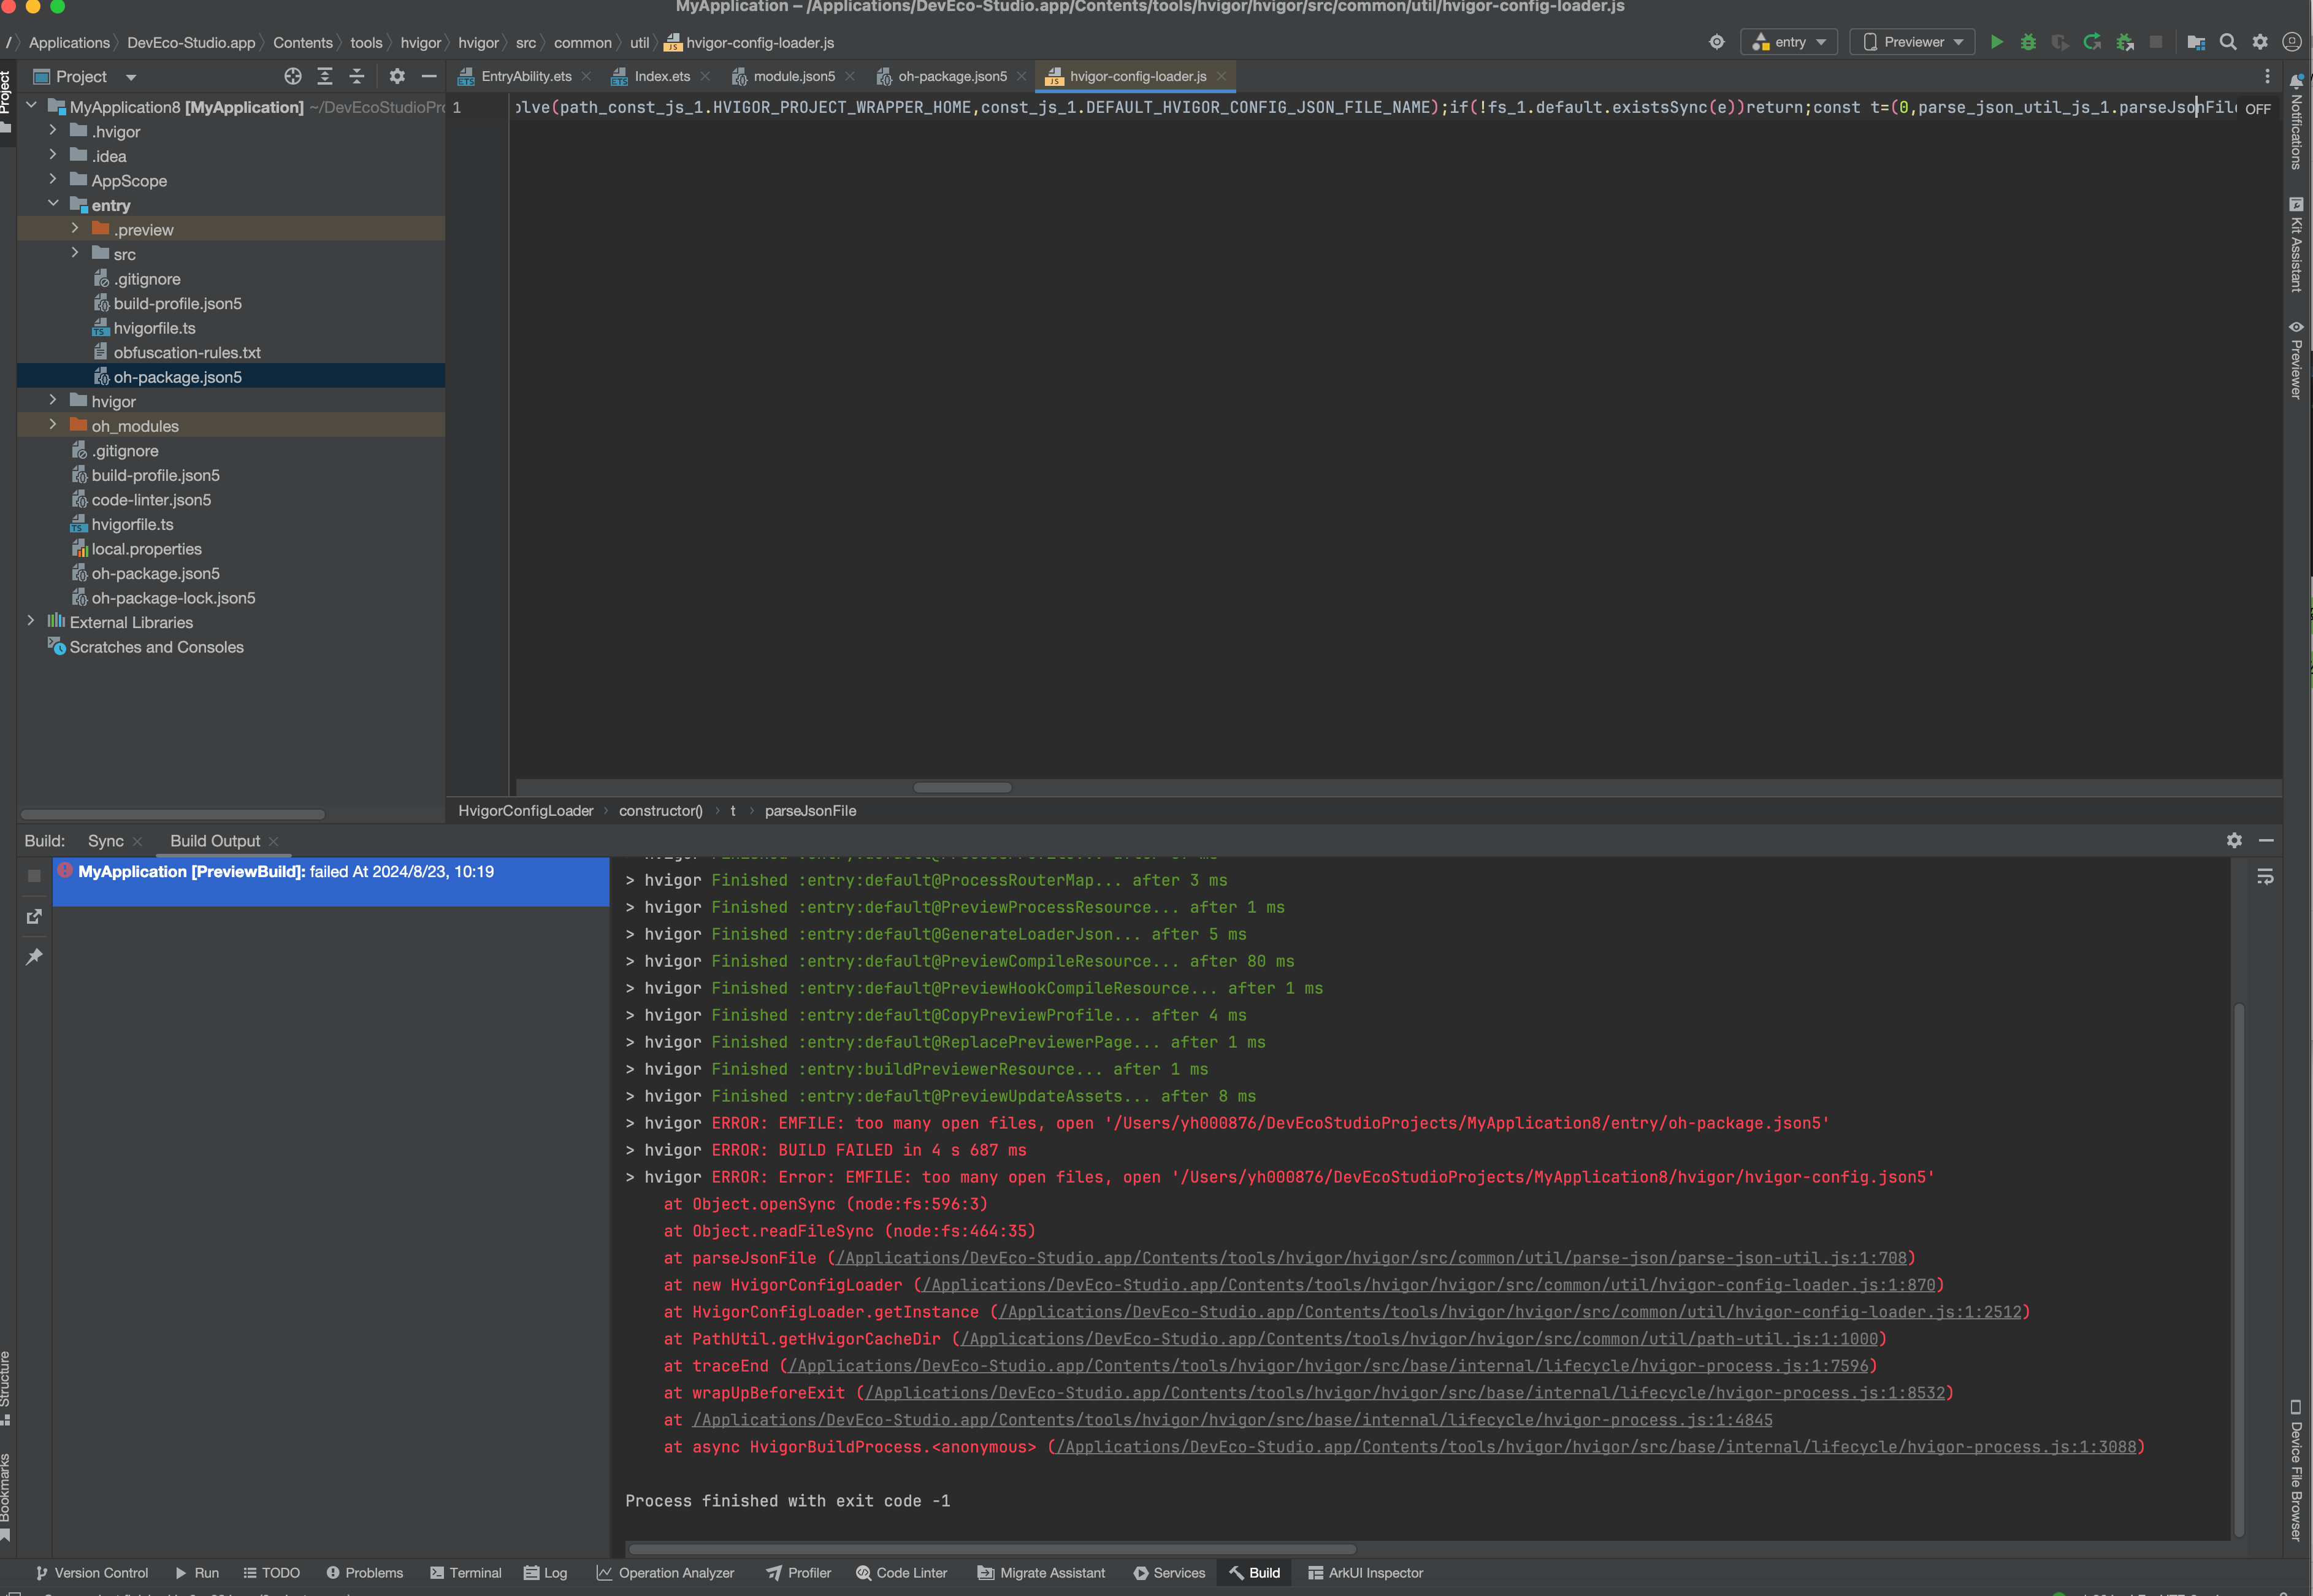The height and width of the screenshot is (1596, 2313).
Task: Select failed MyApplication PreviewBuild entry
Action: coord(331,881)
